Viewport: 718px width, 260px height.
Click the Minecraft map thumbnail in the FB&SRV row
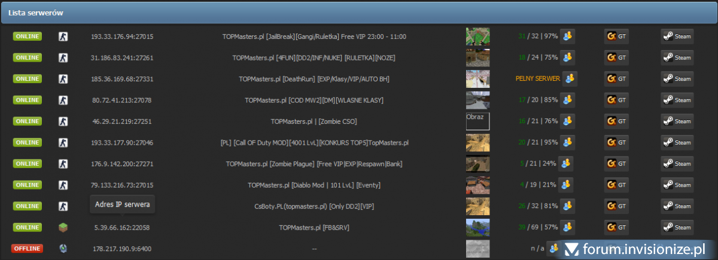477,227
